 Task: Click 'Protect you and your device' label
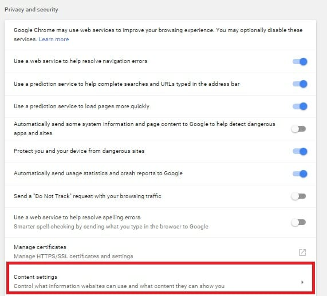pyautogui.click(x=79, y=151)
